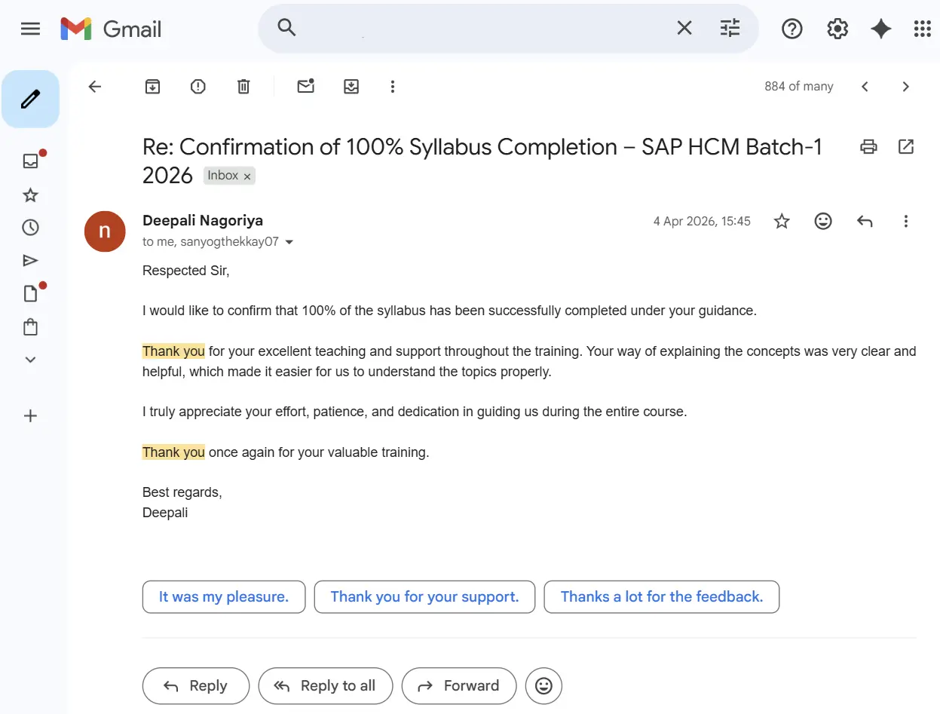Select smart reply 'It was my pleasure.'
The image size is (940, 714).
(x=224, y=596)
